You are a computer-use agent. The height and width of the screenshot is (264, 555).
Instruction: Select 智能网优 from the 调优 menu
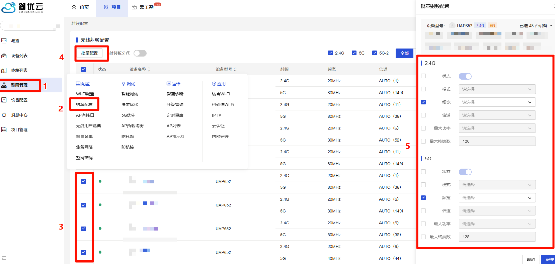point(130,94)
